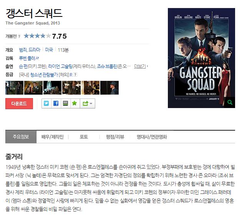Click the help icon next to 개봉전
Image resolution: width=242 pixels, height=218 pixels.
click(x=19, y=36)
